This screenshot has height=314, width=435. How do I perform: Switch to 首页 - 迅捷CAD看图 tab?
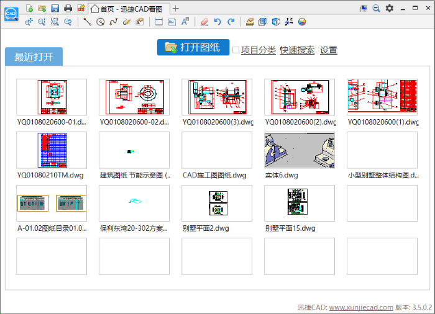pyautogui.click(x=129, y=9)
